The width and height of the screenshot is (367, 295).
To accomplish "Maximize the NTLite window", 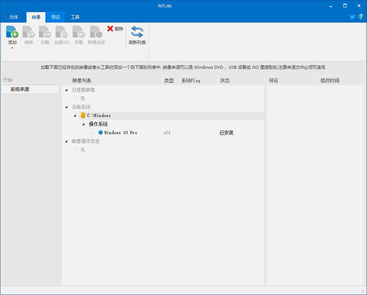I will (x=345, y=6).
